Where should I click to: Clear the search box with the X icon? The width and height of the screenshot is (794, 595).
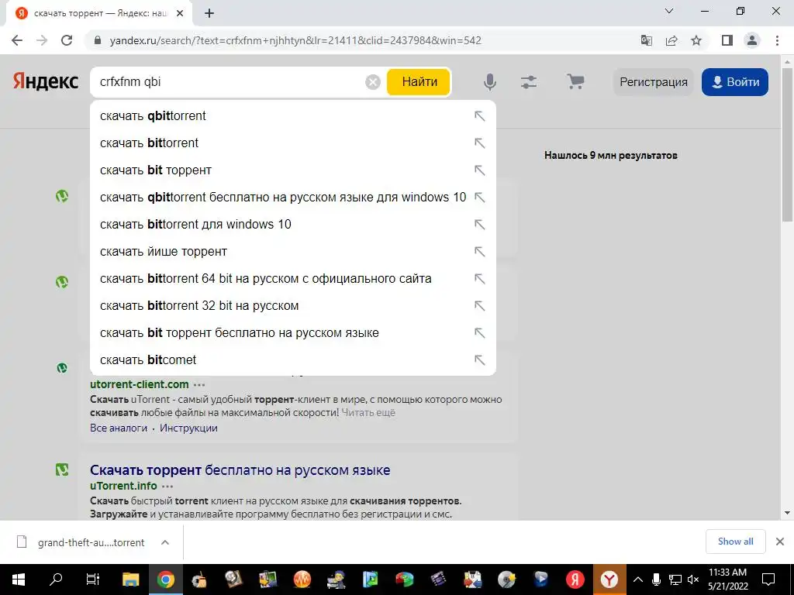[x=373, y=82]
